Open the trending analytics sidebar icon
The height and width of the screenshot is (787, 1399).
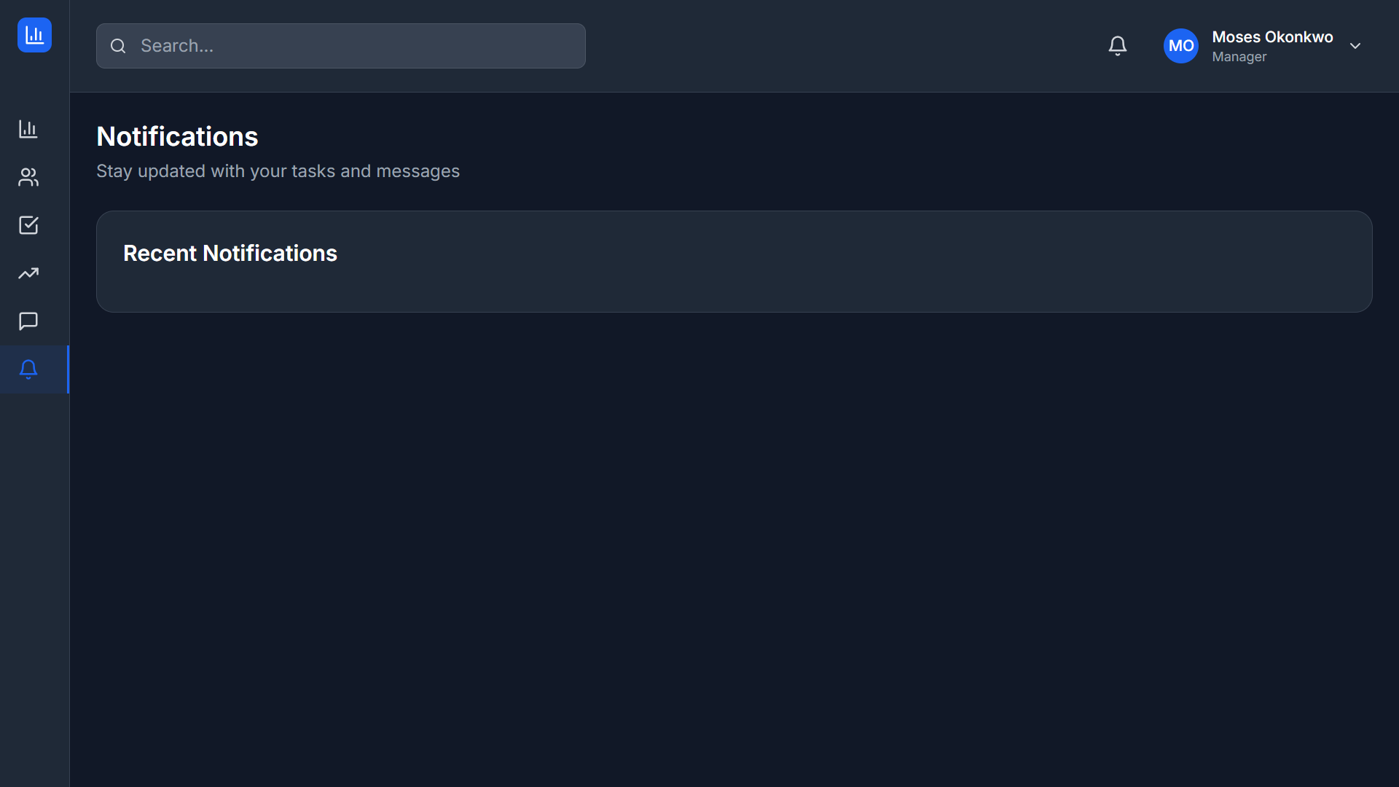(x=28, y=273)
